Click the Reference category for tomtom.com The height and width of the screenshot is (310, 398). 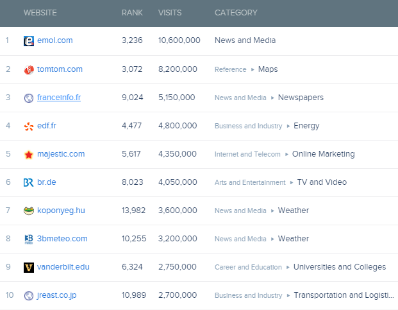[231, 69]
